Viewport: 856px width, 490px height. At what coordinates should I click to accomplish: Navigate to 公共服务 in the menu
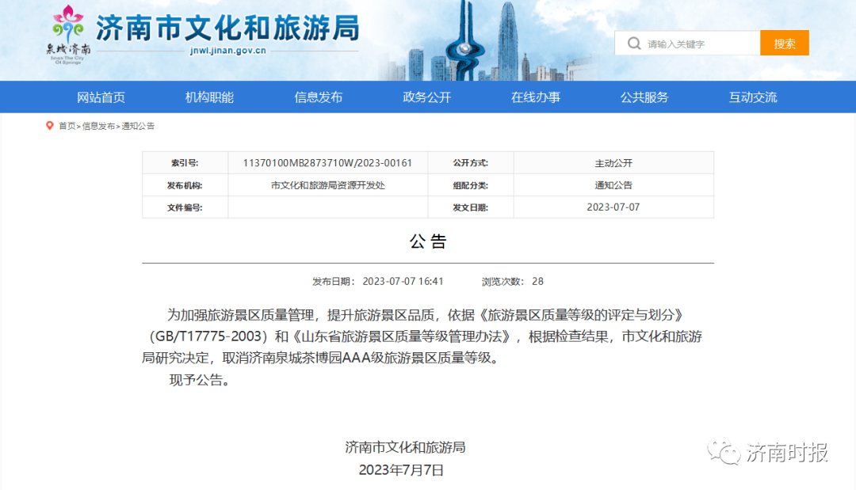pos(644,97)
